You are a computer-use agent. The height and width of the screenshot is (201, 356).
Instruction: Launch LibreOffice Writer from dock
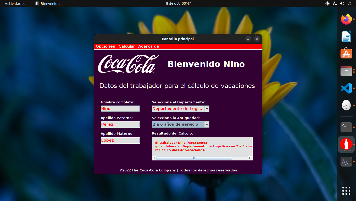(x=346, y=36)
